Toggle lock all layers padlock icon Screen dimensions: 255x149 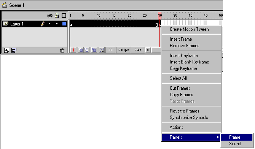[x=57, y=16]
